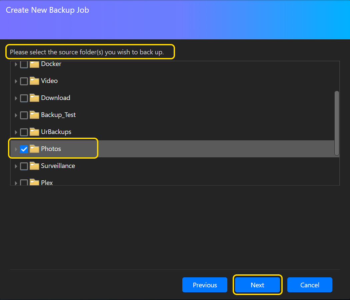Check the Video folder checkbox

click(24, 81)
